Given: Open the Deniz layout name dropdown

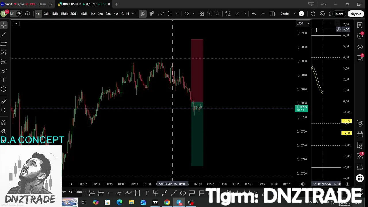Looking at the screenshot, I should click(x=288, y=14).
